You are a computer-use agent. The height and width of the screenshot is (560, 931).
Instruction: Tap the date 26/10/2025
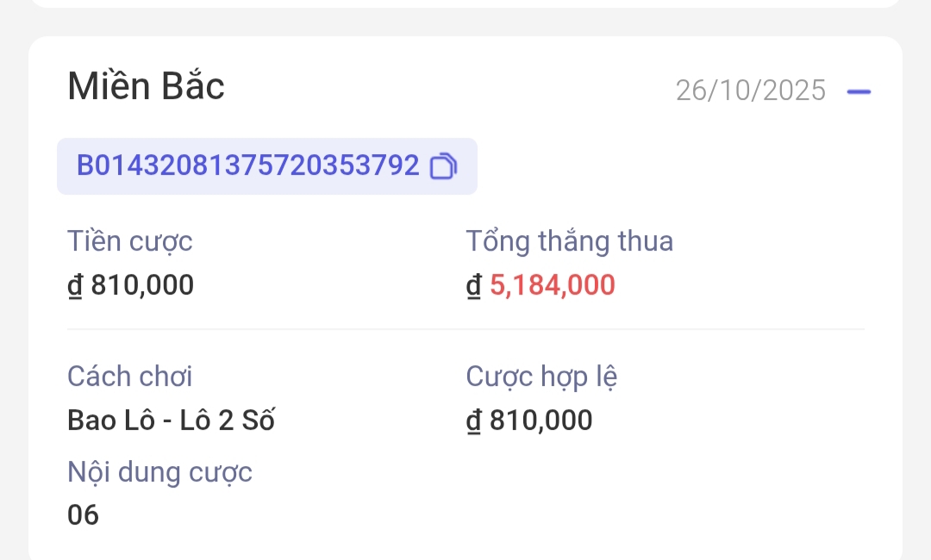750,90
